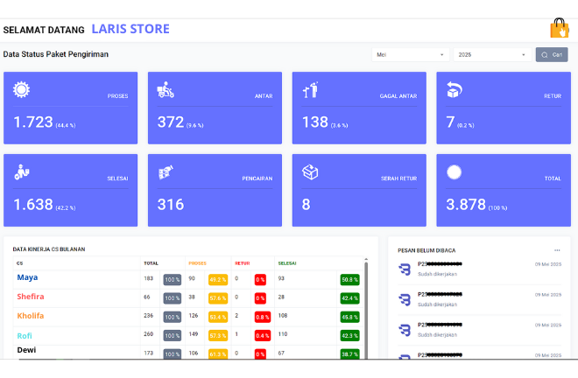578x378 pixels.
Task: Select CS name Maya in performance table
Action: pos(27,278)
